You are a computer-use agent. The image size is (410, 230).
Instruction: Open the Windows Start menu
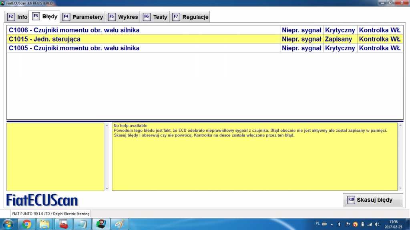coord(9,224)
